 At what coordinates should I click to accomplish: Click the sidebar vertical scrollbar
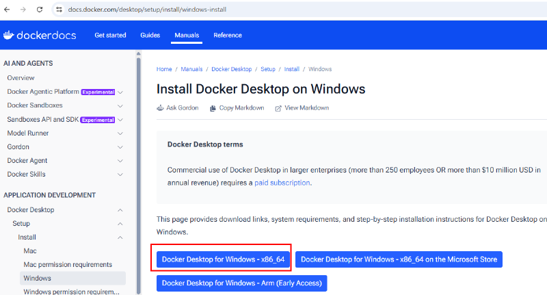click(x=139, y=175)
